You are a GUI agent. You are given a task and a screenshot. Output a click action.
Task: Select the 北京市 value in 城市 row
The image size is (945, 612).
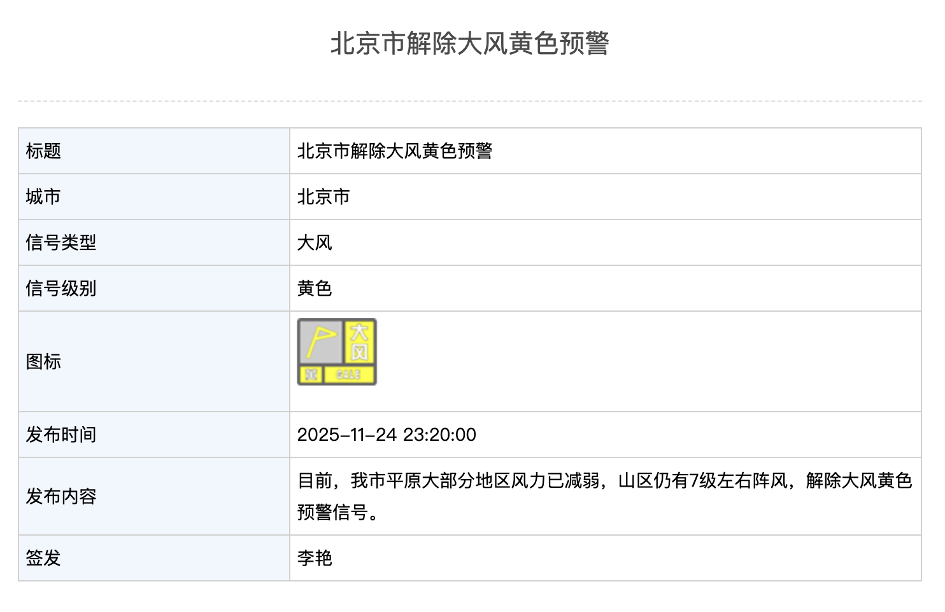[323, 197]
